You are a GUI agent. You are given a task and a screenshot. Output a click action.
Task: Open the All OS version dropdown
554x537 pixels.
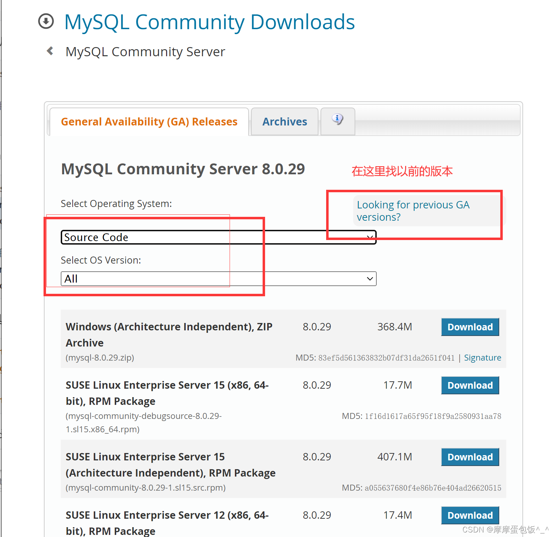[x=218, y=279]
